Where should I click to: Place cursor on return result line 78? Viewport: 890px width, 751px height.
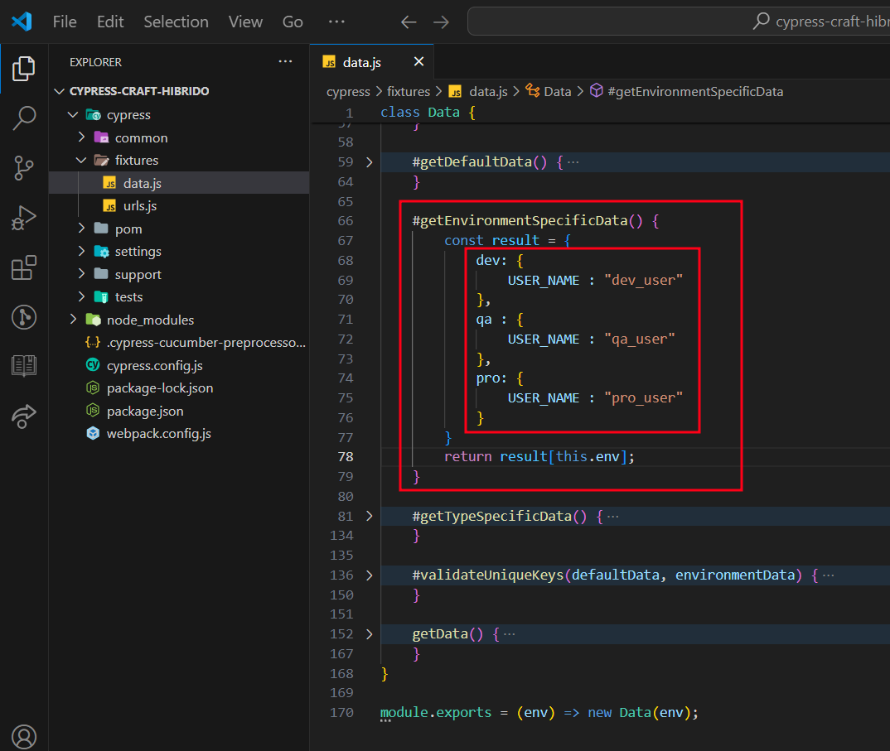[539, 457]
